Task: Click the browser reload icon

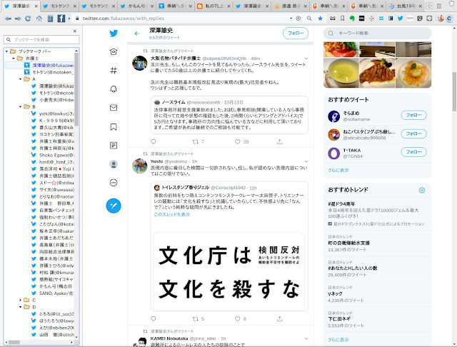Action: click(x=28, y=19)
